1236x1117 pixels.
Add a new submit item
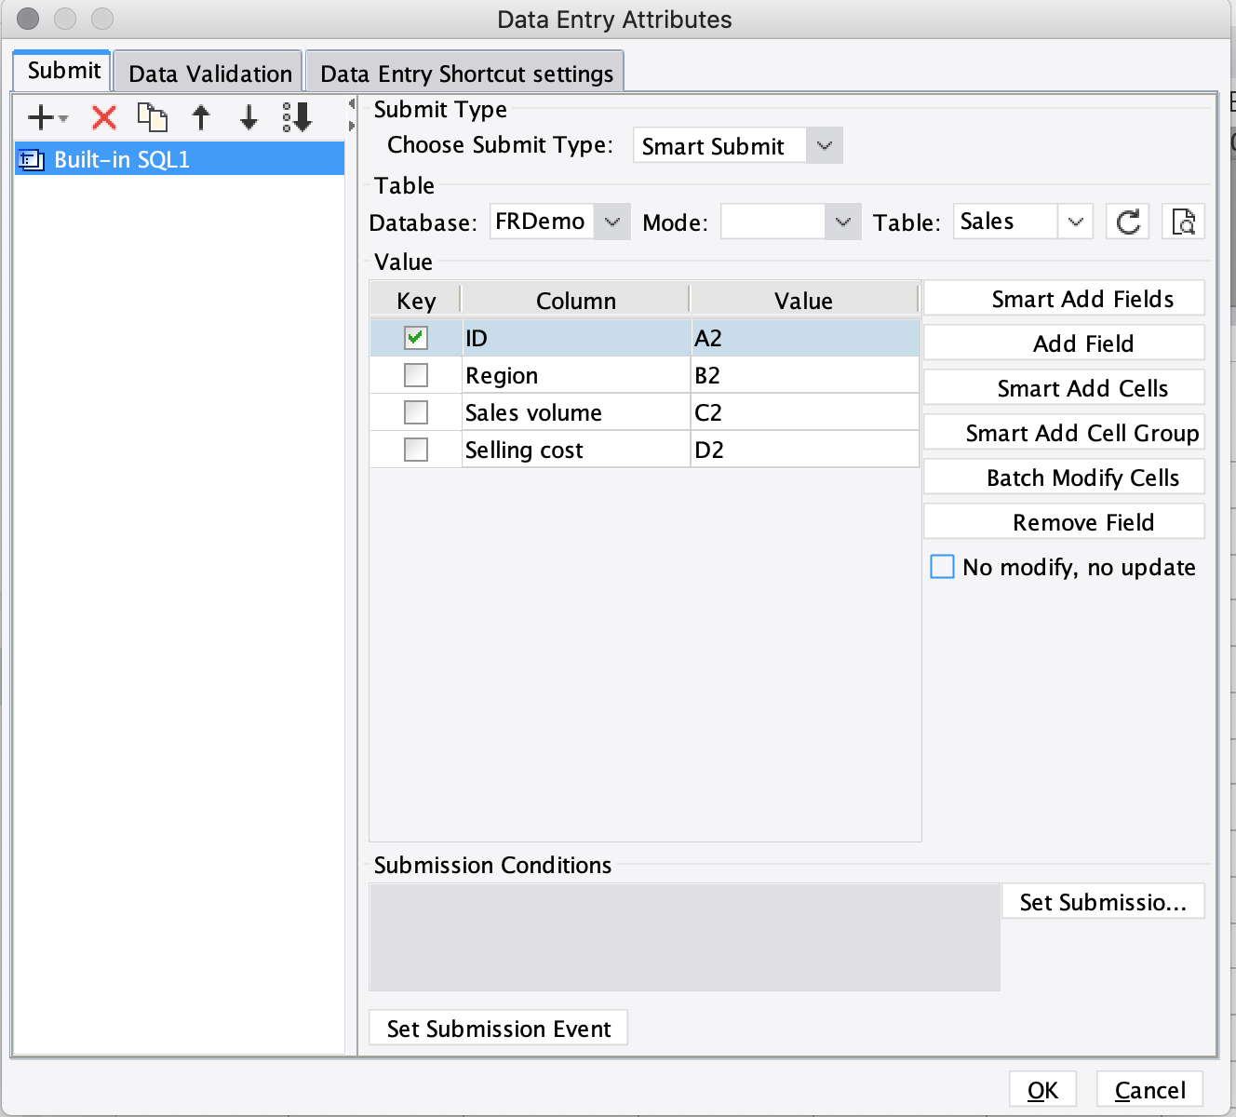[x=39, y=116]
